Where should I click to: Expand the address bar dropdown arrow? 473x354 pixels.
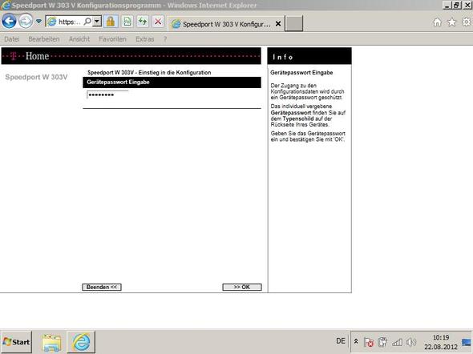point(97,22)
